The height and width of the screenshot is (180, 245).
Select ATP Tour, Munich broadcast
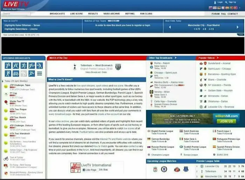18,117
